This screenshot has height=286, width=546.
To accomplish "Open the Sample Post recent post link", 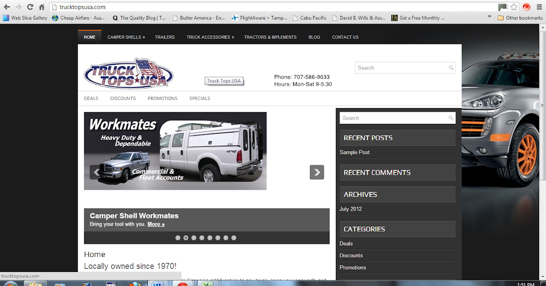I will [x=354, y=152].
